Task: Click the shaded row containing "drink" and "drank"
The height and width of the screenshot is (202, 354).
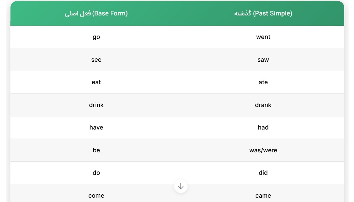Action: pyautogui.click(x=177, y=105)
